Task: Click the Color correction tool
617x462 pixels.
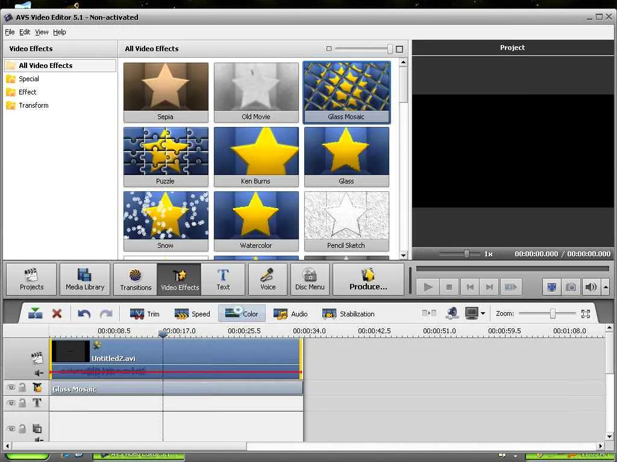Action: pyautogui.click(x=242, y=313)
